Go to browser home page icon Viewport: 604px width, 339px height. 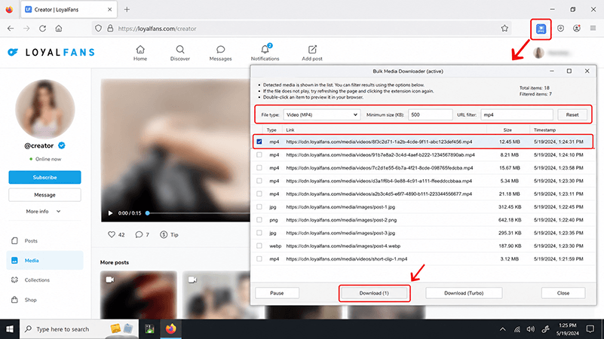[x=59, y=29]
